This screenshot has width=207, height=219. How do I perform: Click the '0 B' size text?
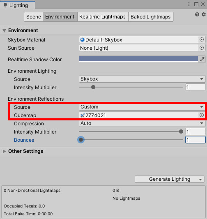(116, 191)
